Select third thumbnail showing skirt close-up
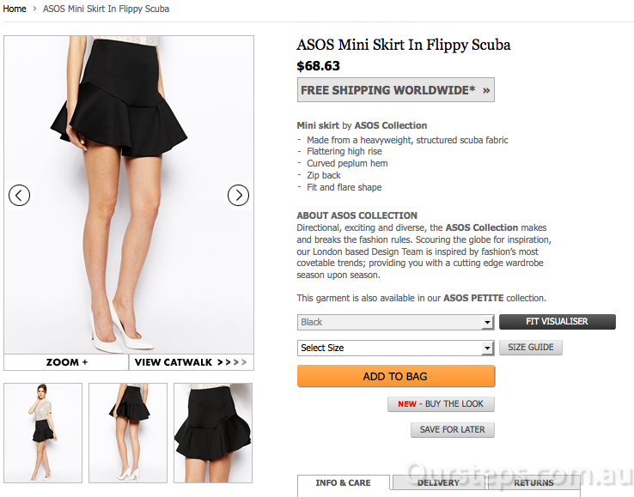This screenshot has width=634, height=497. [213, 433]
